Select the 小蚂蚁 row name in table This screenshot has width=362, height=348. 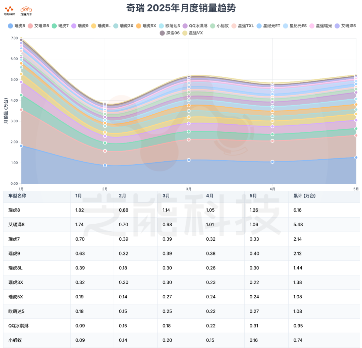click(15, 340)
